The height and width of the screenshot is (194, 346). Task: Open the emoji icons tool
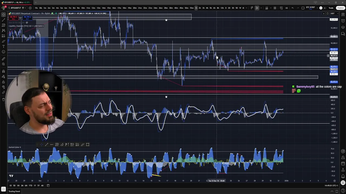(4, 52)
